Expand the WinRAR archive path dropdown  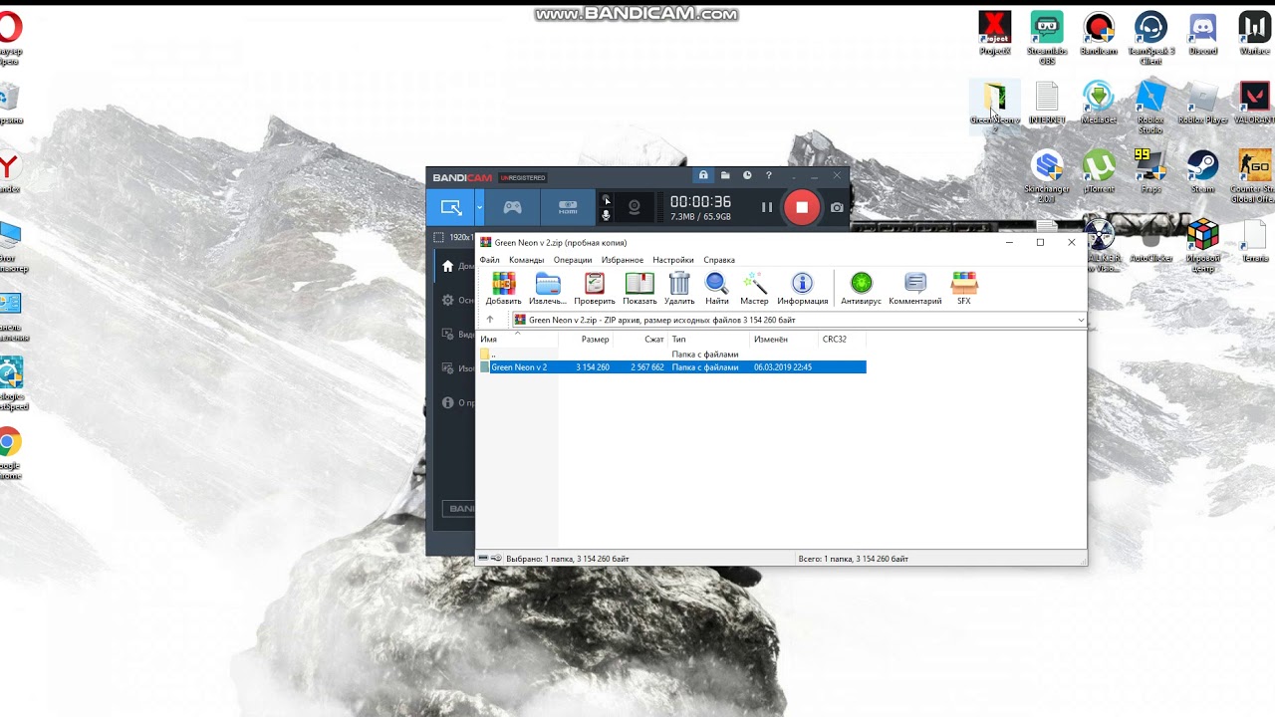coord(1081,320)
